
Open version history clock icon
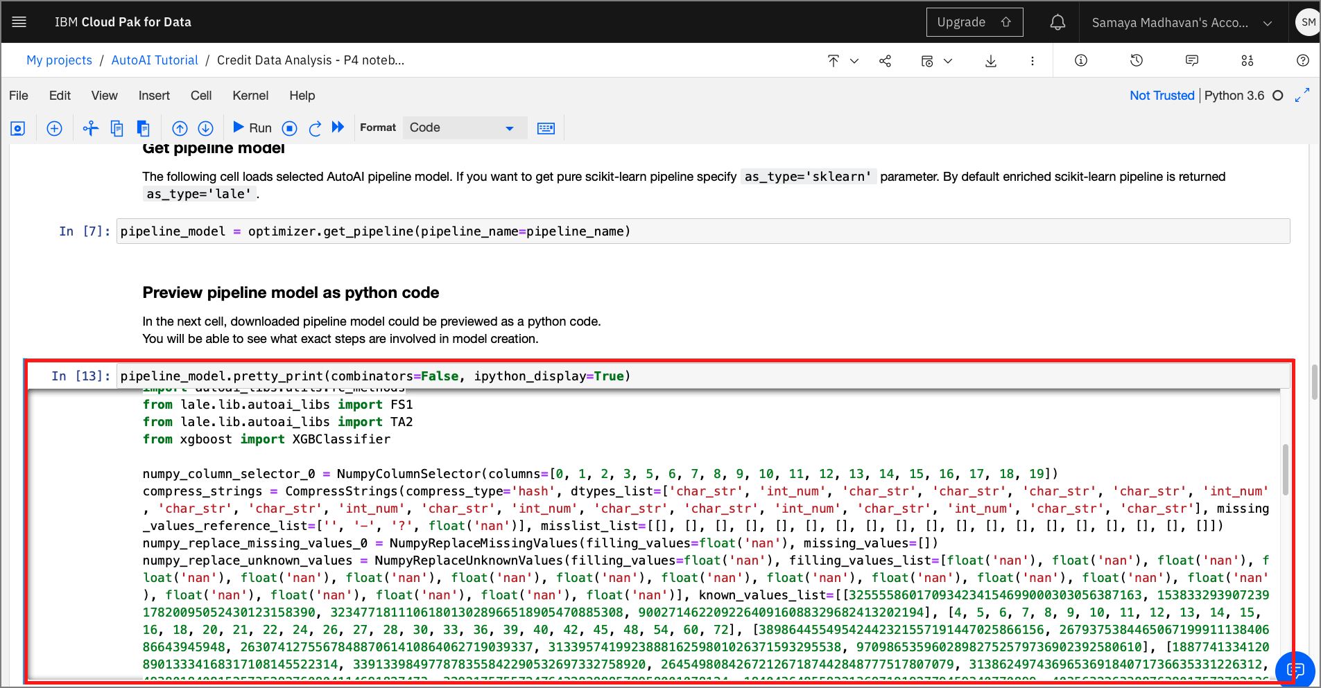1136,61
